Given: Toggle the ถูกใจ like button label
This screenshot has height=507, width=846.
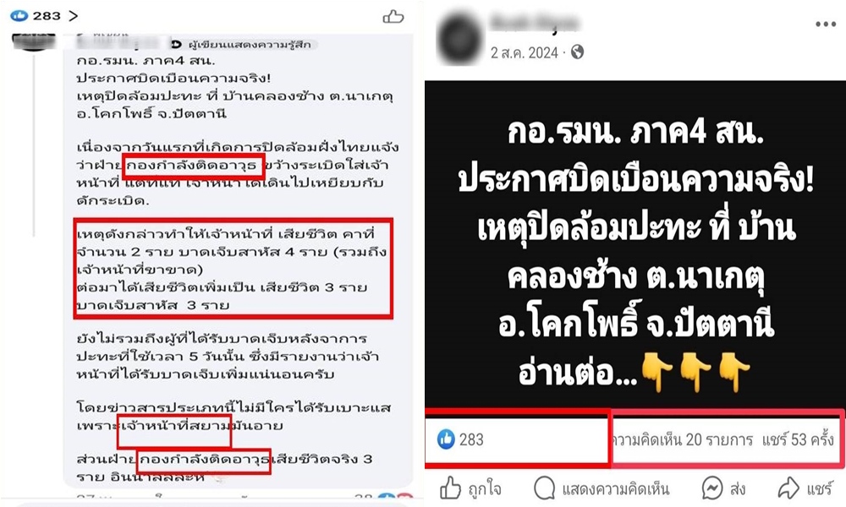Looking at the screenshot, I should coord(485,489).
